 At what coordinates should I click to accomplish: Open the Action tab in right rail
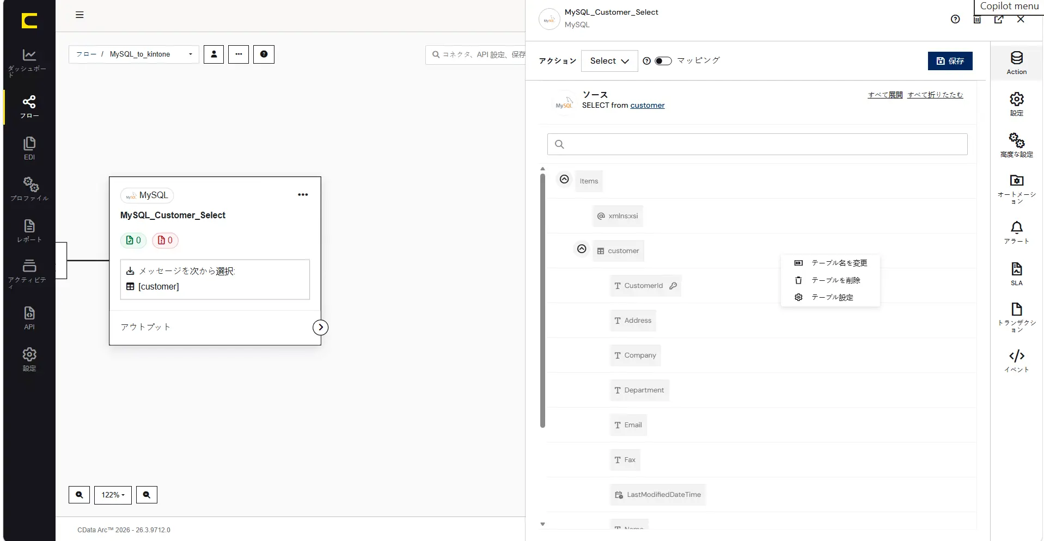[1016, 63]
